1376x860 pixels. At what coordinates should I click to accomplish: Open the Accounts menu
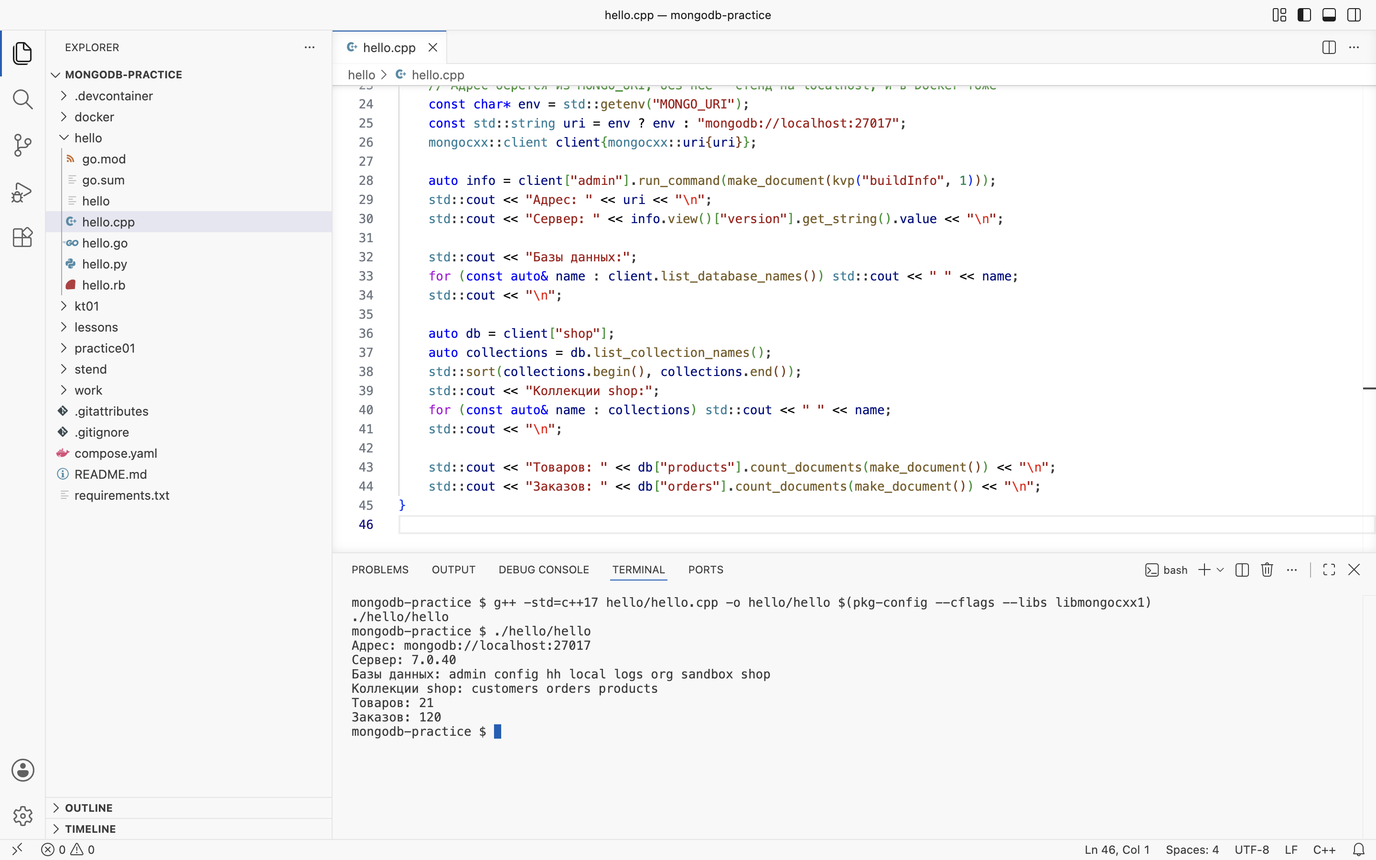pyautogui.click(x=22, y=770)
